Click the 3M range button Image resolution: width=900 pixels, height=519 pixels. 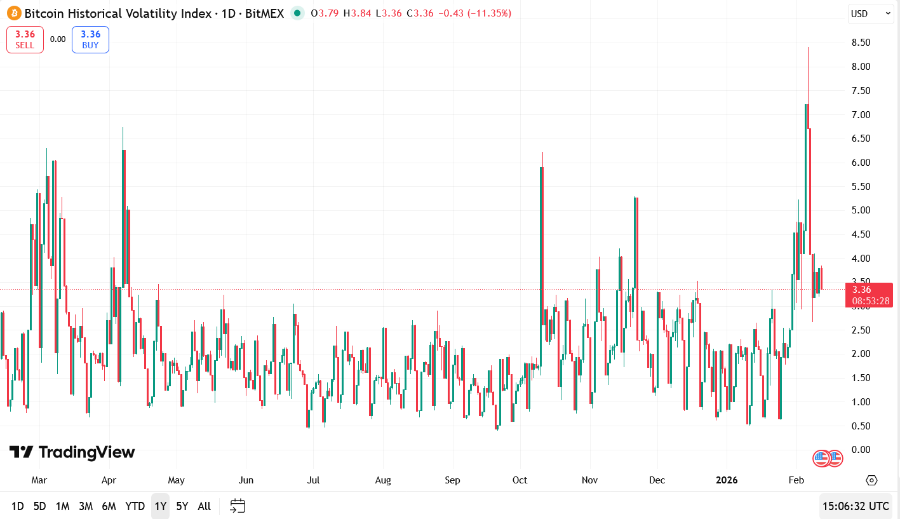click(86, 506)
